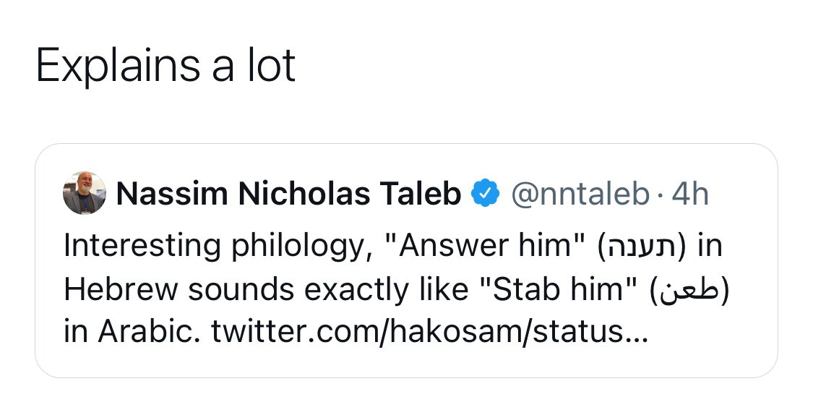Click the "in Arabic." text
Viewport: 813px width, 410px height.
pyautogui.click(x=132, y=332)
